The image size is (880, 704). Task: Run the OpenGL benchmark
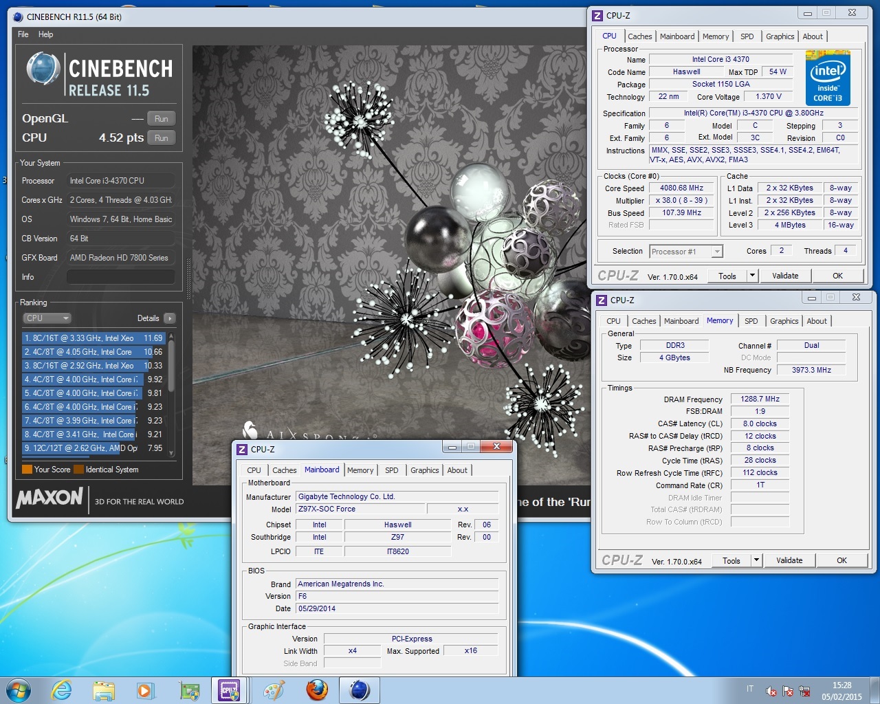[x=162, y=119]
